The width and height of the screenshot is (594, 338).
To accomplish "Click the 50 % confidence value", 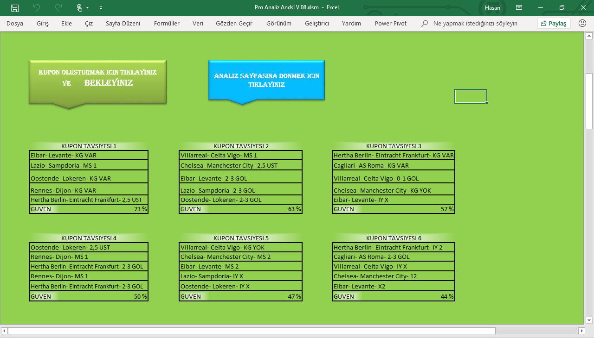I will (140, 296).
